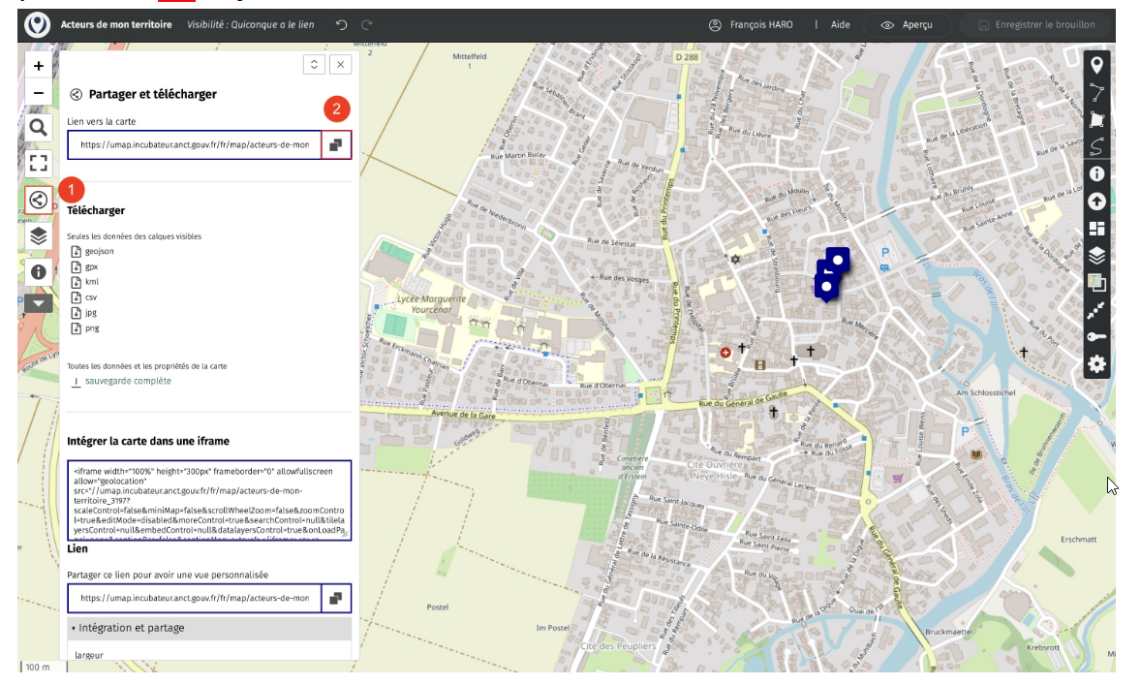The height and width of the screenshot is (685, 1141).
Task: Open the permissions key icon
Action: (1096, 337)
